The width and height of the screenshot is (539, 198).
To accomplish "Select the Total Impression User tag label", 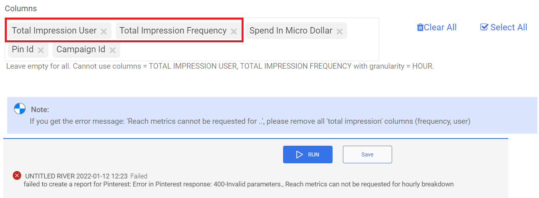I will (x=54, y=31).
